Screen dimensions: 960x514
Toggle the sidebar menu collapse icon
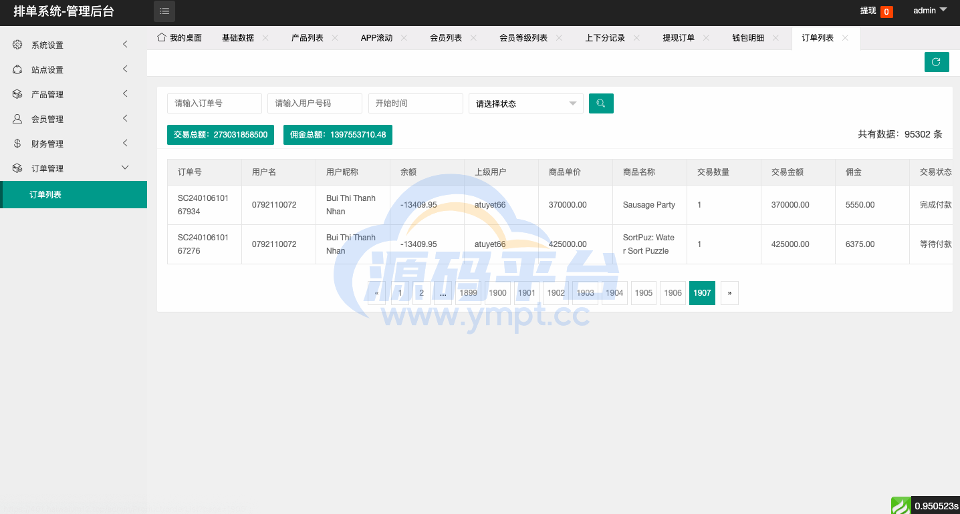coord(164,11)
